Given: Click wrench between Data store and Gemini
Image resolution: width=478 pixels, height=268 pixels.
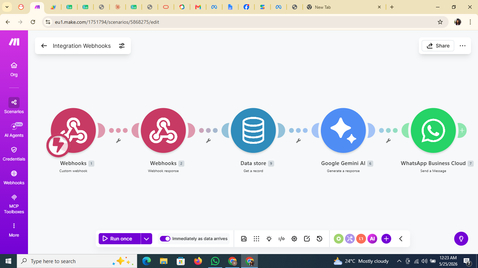Looking at the screenshot, I should coord(298,141).
